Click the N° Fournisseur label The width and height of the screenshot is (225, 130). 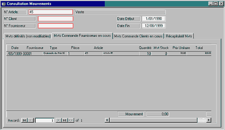[x=19, y=26]
